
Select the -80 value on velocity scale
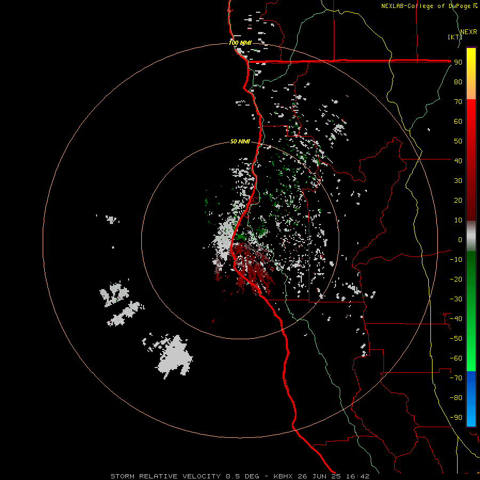tap(456, 398)
